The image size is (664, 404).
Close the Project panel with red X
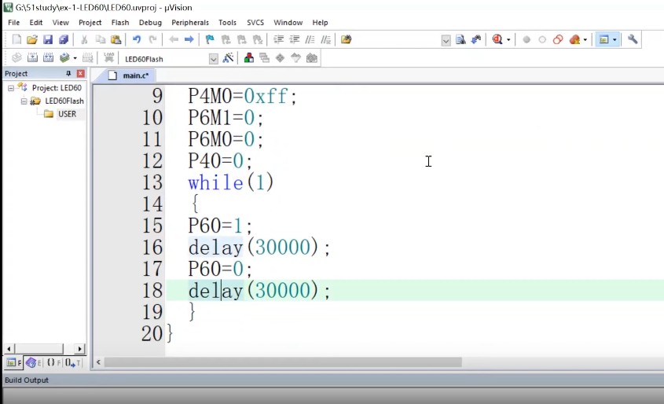coord(80,73)
